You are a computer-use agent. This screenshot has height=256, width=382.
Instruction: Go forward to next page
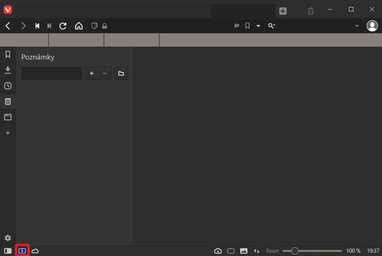24,26
